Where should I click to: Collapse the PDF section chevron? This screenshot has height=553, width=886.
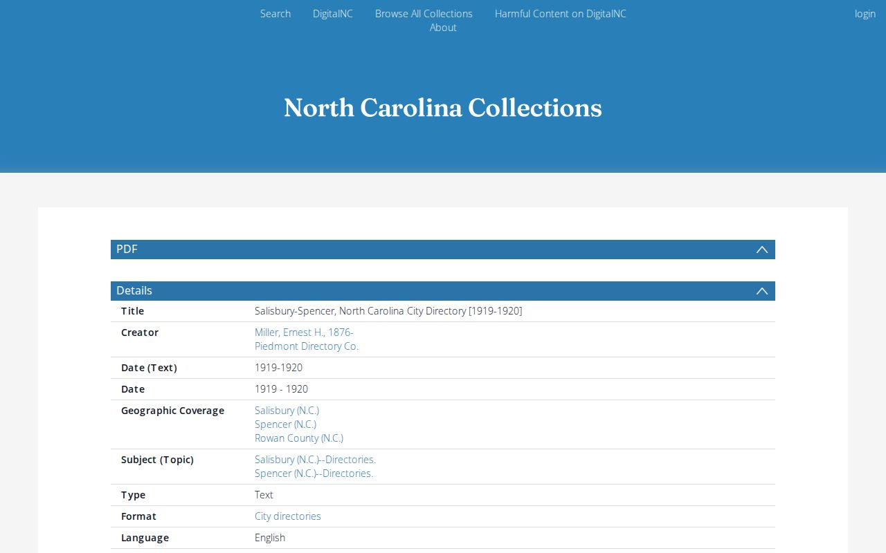[x=762, y=250]
